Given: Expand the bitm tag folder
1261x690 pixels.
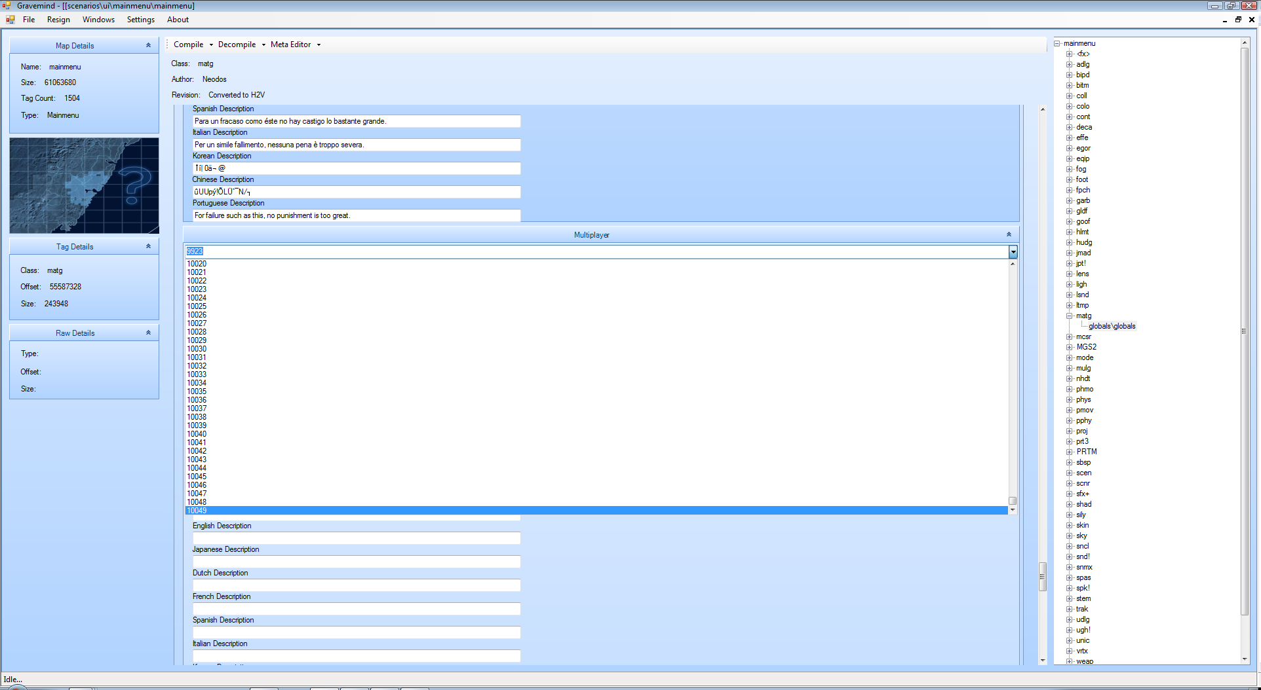Looking at the screenshot, I should pos(1069,85).
